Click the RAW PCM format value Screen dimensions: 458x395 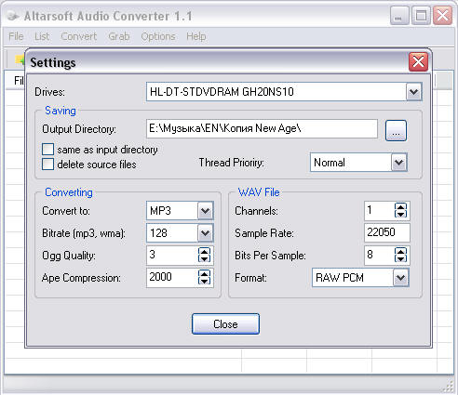(340, 278)
